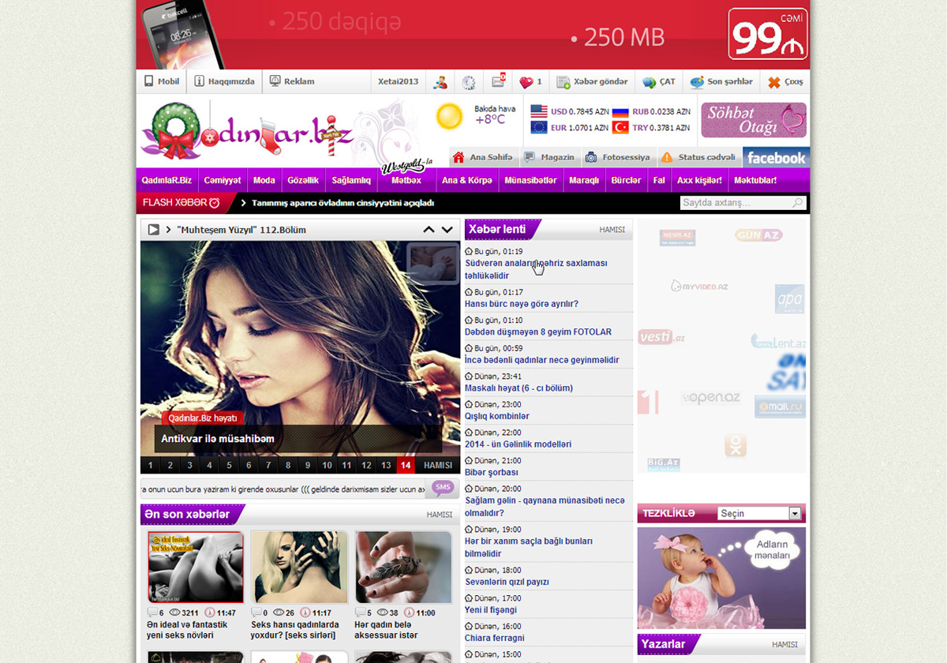Open "Hansı bürc nəyə görə ayrılır?" article
This screenshot has width=947, height=663.
pyautogui.click(x=521, y=304)
